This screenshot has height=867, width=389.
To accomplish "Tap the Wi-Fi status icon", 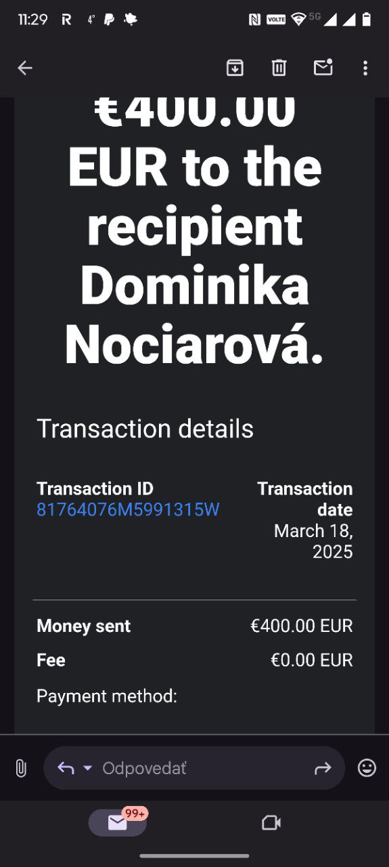I will [298, 20].
